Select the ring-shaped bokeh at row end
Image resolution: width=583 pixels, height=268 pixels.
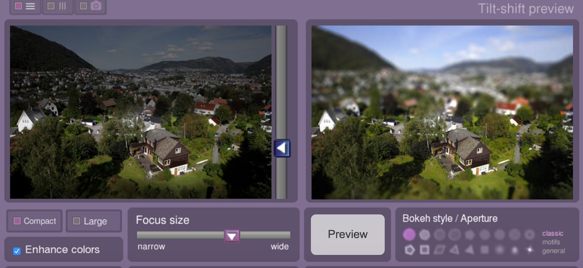pyautogui.click(x=529, y=235)
